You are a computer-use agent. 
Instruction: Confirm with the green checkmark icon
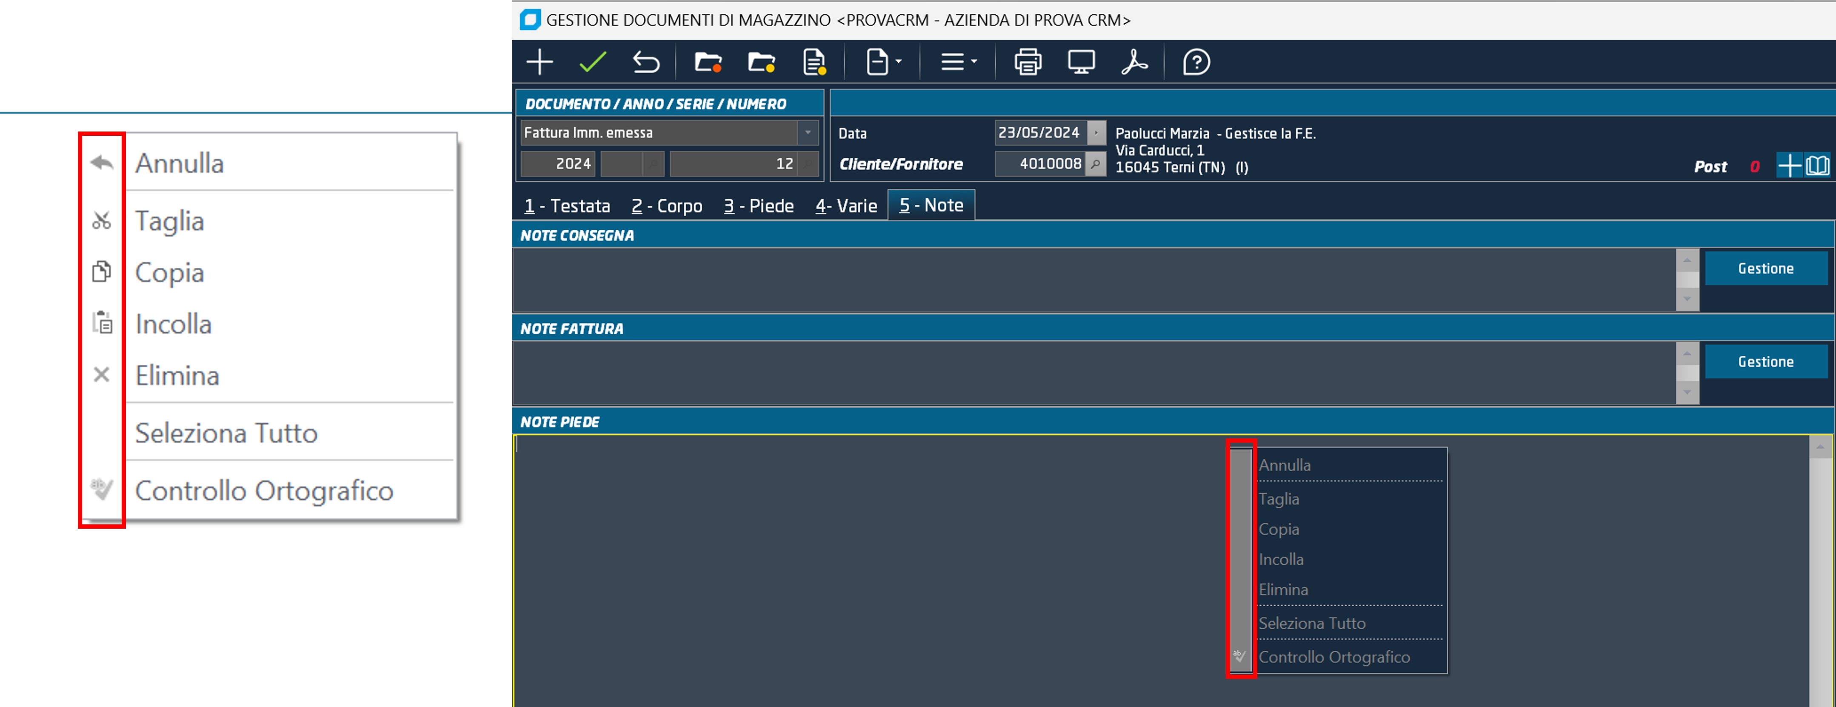592,62
